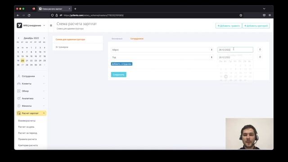This screenshot has height=162, width=288.
Task: Click the Обзор icon in sidebar
Action: (19, 91)
